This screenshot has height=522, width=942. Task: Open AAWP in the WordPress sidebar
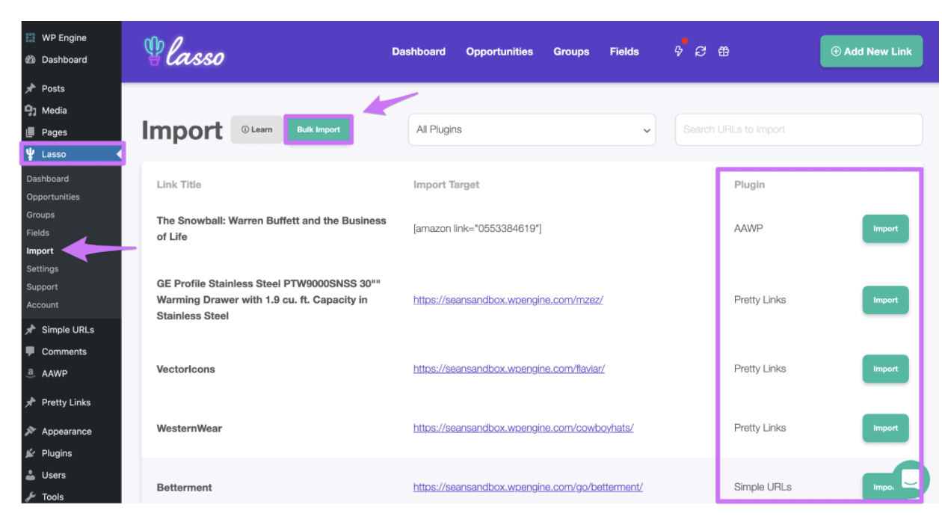pyautogui.click(x=55, y=373)
